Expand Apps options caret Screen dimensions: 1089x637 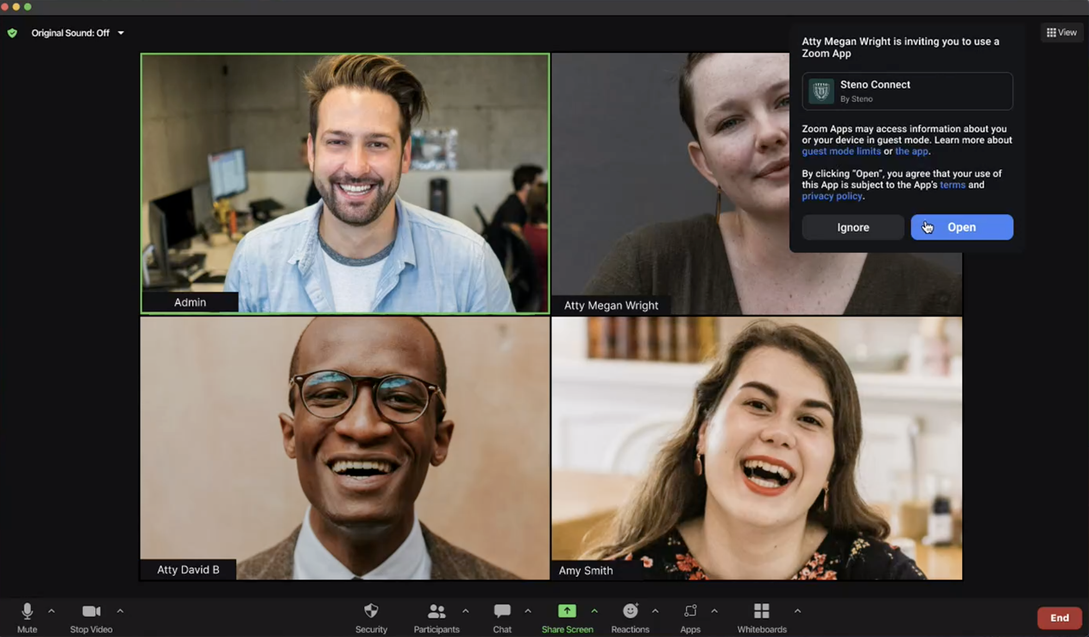pyautogui.click(x=715, y=611)
